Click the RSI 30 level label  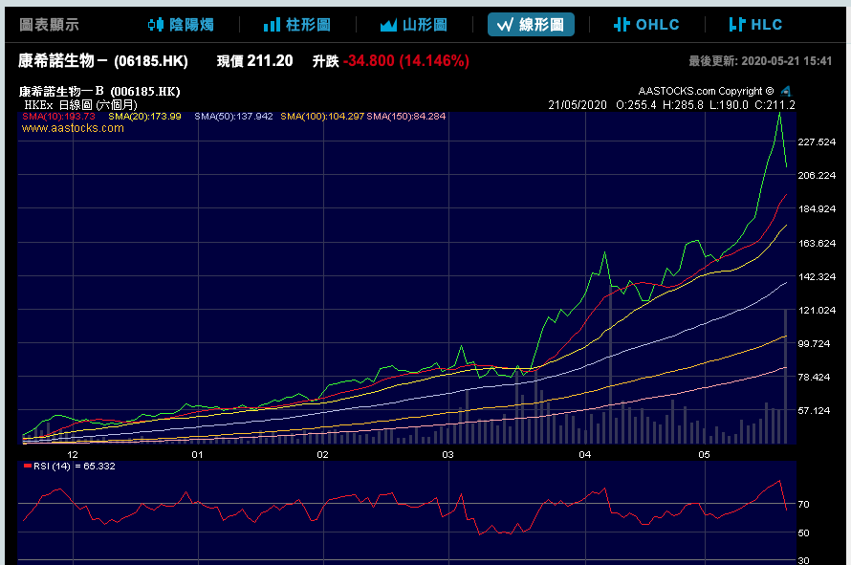tap(803, 560)
